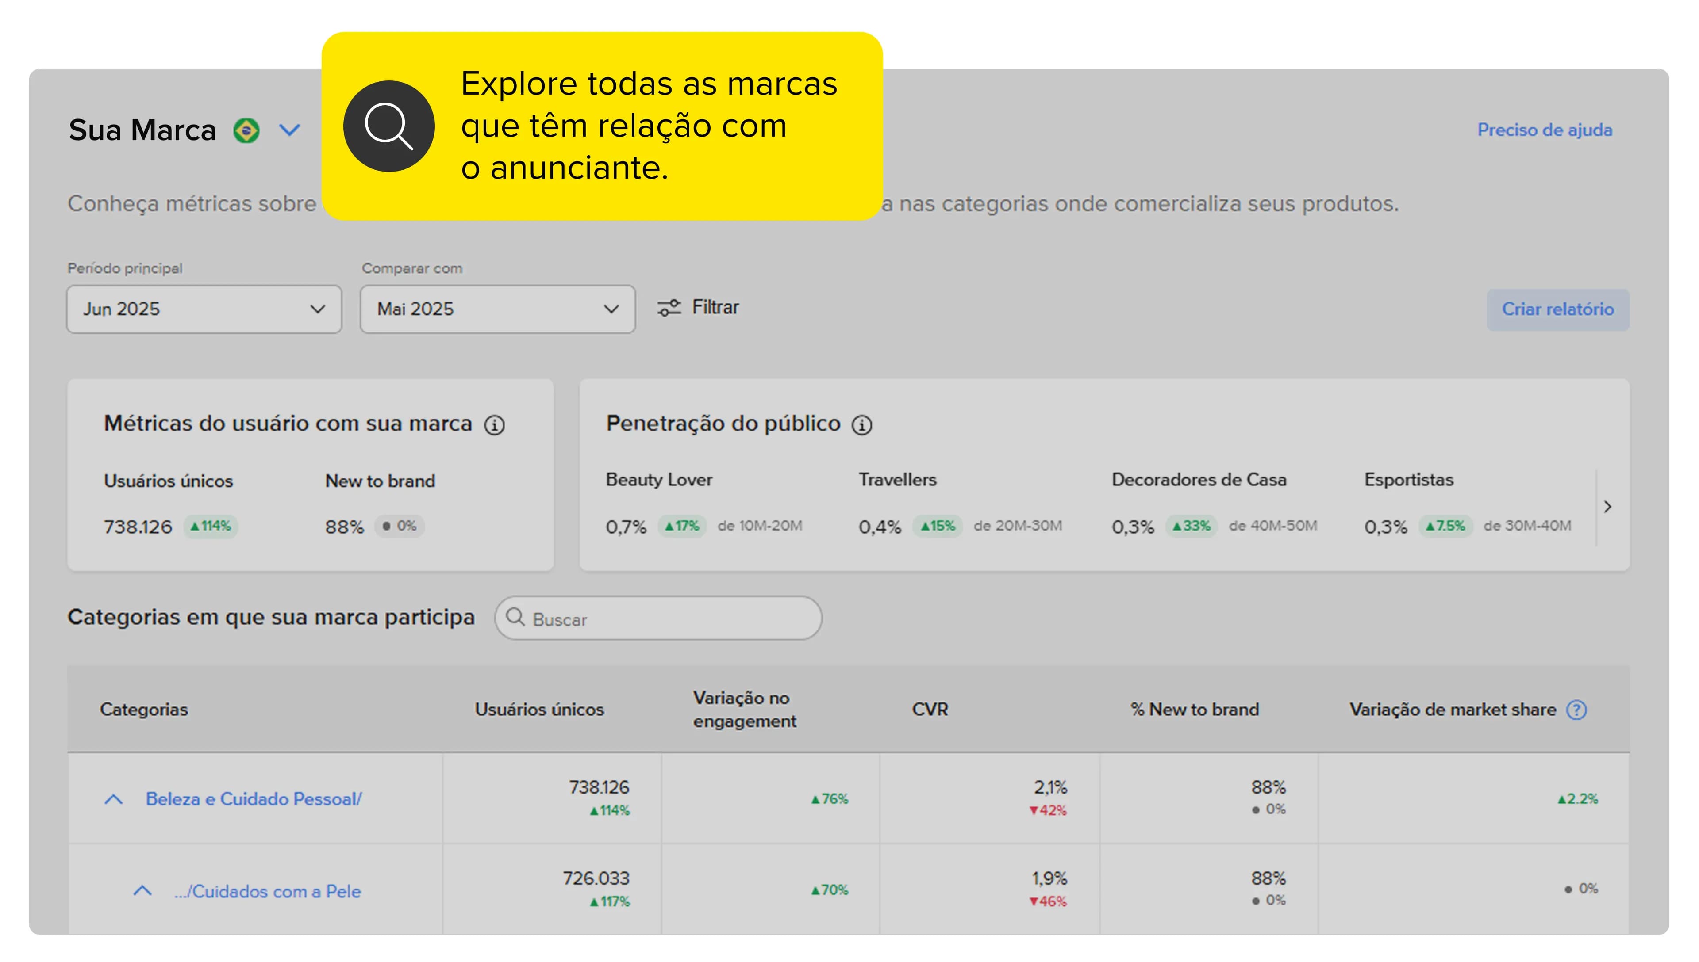Open the .../Cuidados com a Pele category link
Viewport: 1699px width, 962px height.
tap(268, 891)
